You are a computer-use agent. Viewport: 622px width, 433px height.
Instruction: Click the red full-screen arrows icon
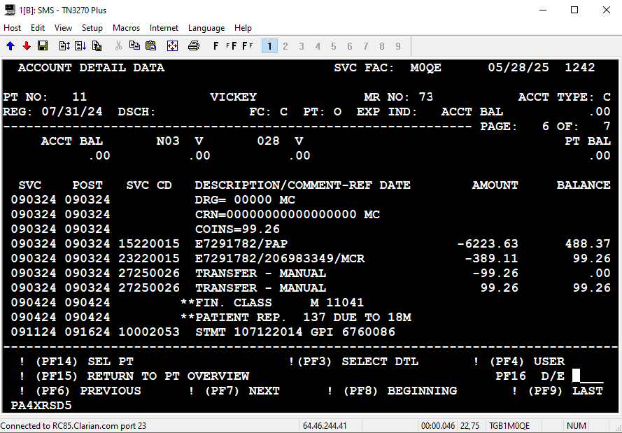coord(172,46)
